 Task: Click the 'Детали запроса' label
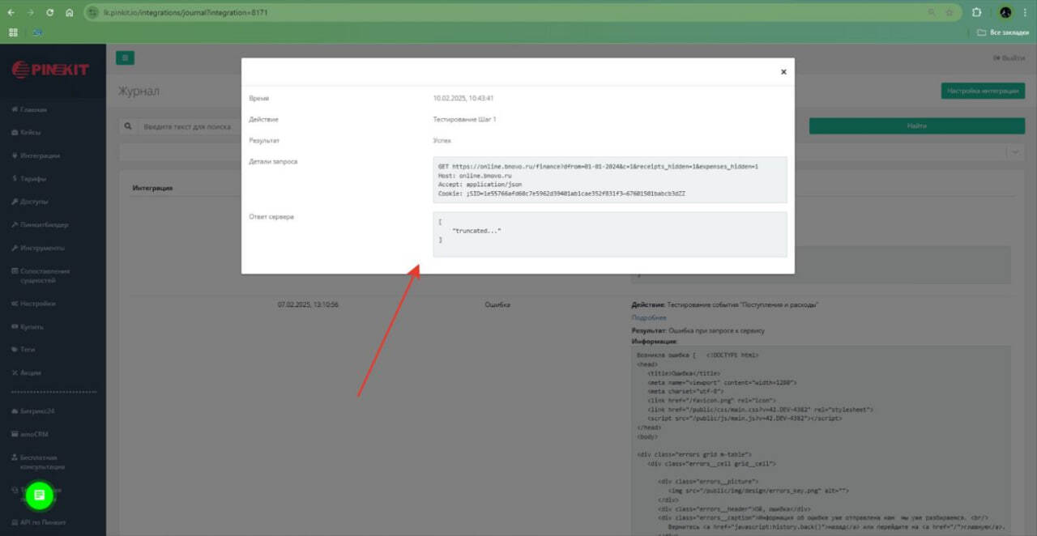[273, 162]
